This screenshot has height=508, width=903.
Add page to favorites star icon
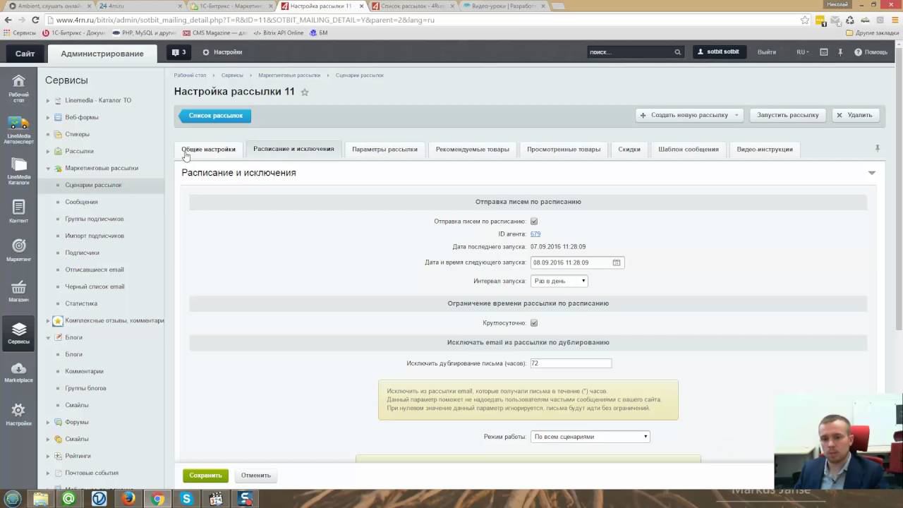(x=305, y=92)
